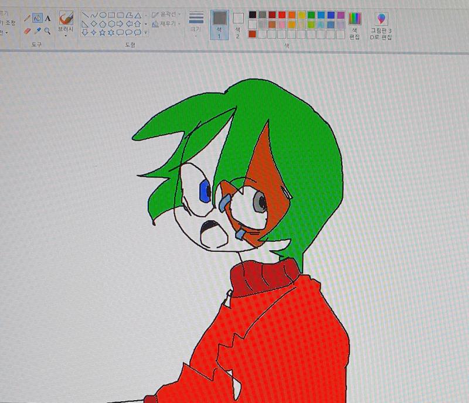This screenshot has width=469, height=403.
Task: Open the Edit colors dialog
Action: click(x=355, y=26)
